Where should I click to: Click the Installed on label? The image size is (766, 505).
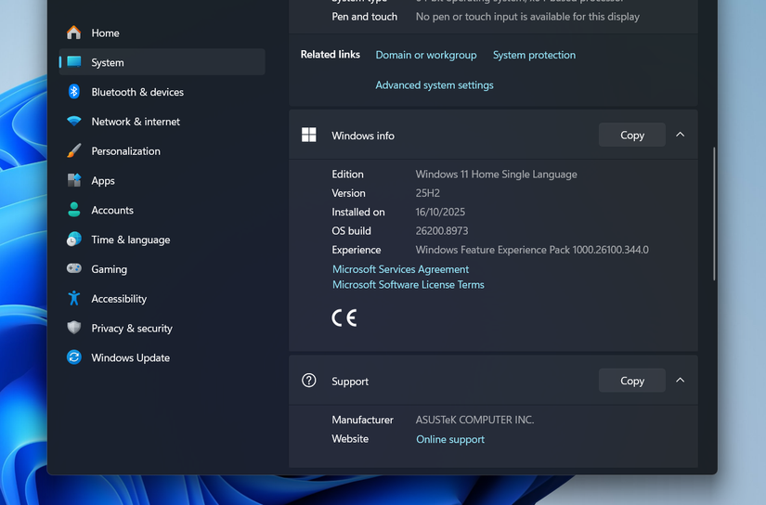click(358, 212)
